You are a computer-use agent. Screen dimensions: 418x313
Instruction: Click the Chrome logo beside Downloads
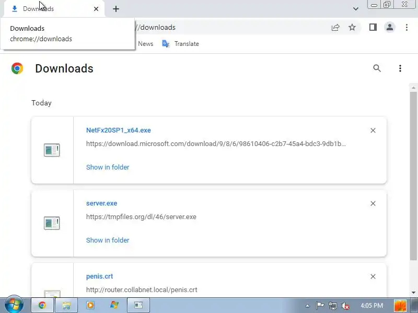point(17,68)
